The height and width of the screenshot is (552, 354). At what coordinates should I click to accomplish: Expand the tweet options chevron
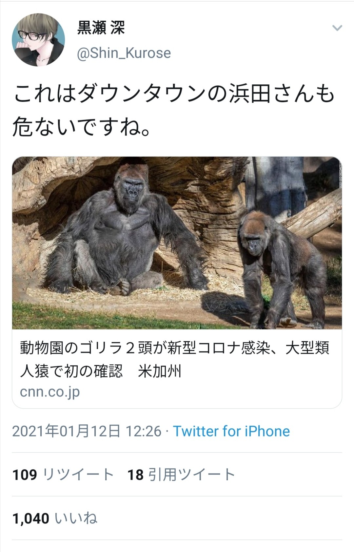337,28
